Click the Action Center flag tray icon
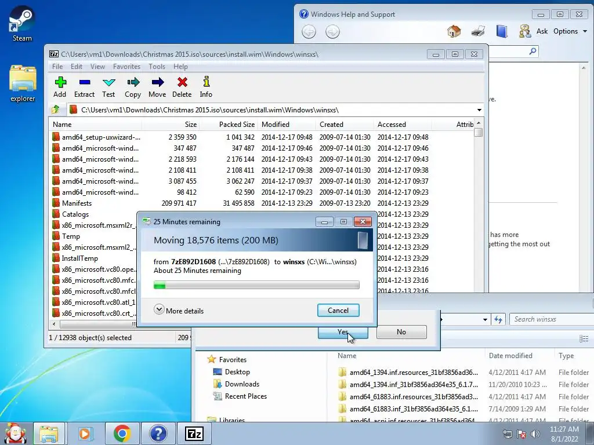 click(x=521, y=434)
